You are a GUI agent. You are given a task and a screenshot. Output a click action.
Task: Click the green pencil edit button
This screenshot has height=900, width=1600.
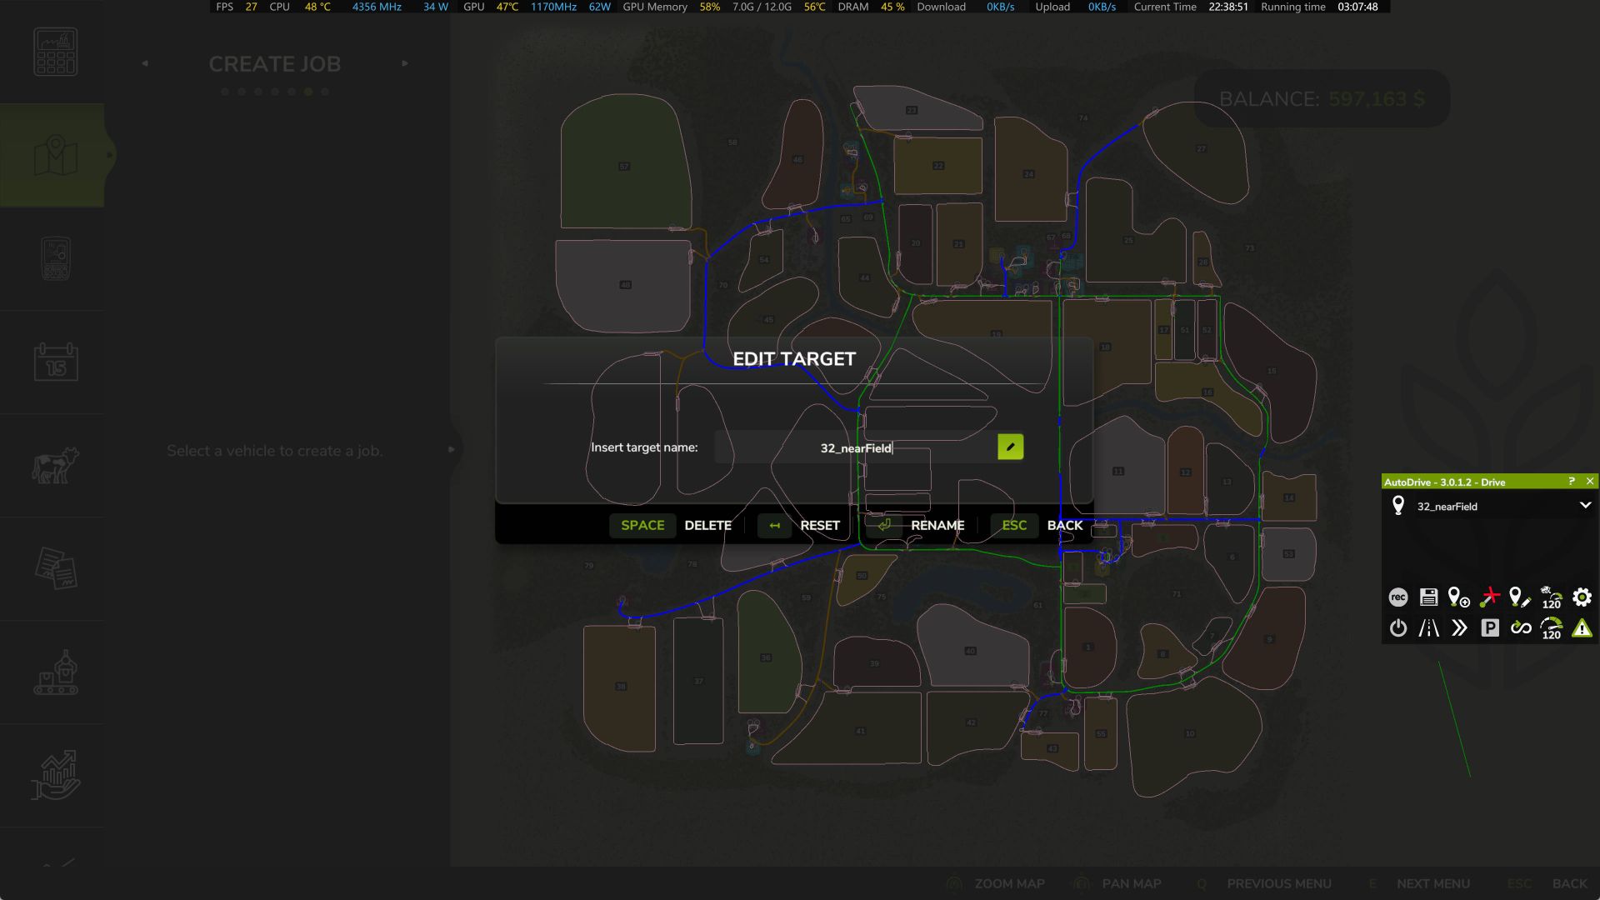1010,447
